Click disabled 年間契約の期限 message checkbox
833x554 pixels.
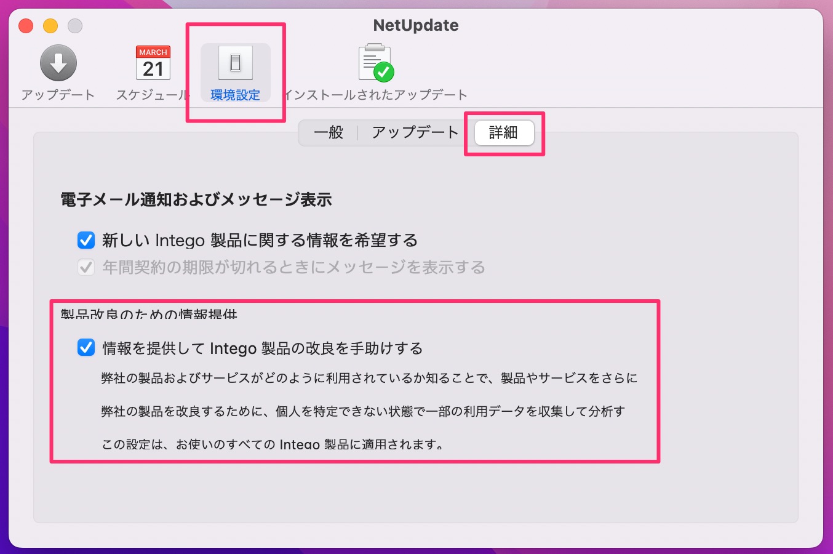[86, 267]
